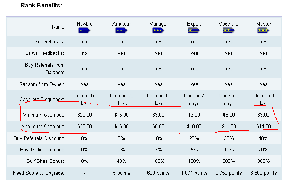This screenshot has height=181, width=284.
Task: Click the Cash-out Frequency row label
Action: click(x=42, y=100)
